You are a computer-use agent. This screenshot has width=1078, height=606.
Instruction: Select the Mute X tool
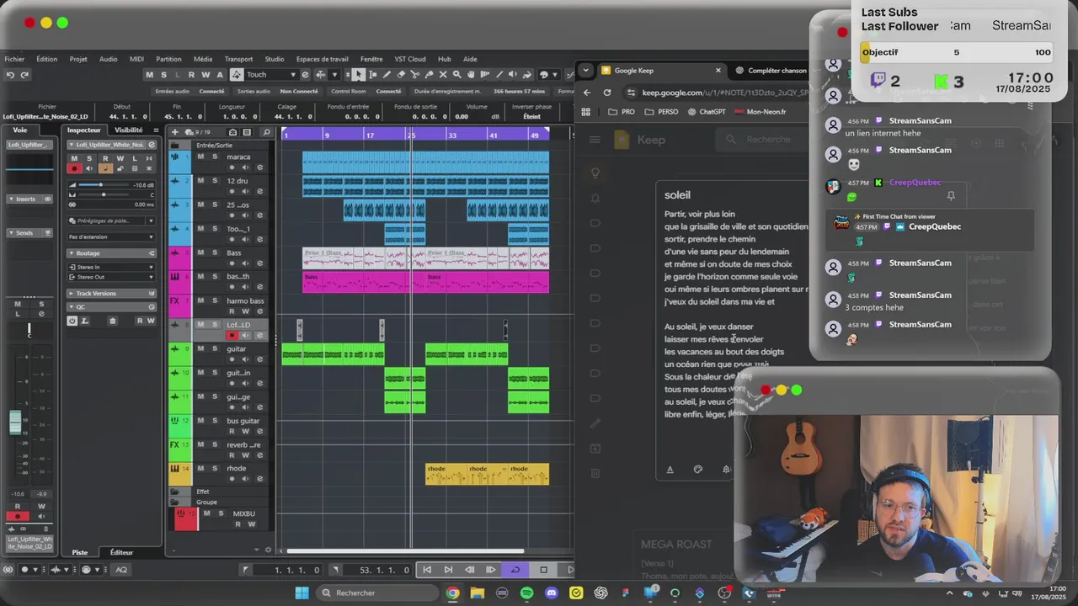443,74
